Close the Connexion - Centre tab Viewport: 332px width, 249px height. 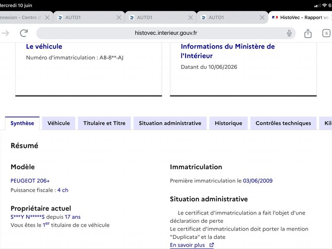[x=47, y=17]
